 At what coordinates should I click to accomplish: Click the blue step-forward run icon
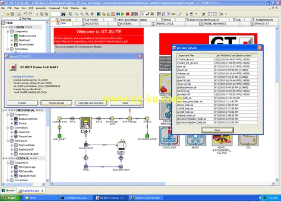pos(118,14)
